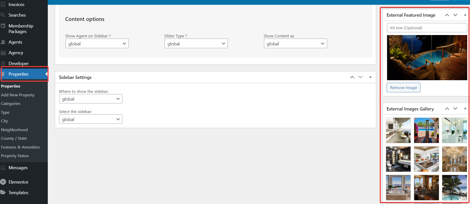Select gallery thumbnail with chandelier hall
The width and height of the screenshot is (470, 204).
pos(455,159)
